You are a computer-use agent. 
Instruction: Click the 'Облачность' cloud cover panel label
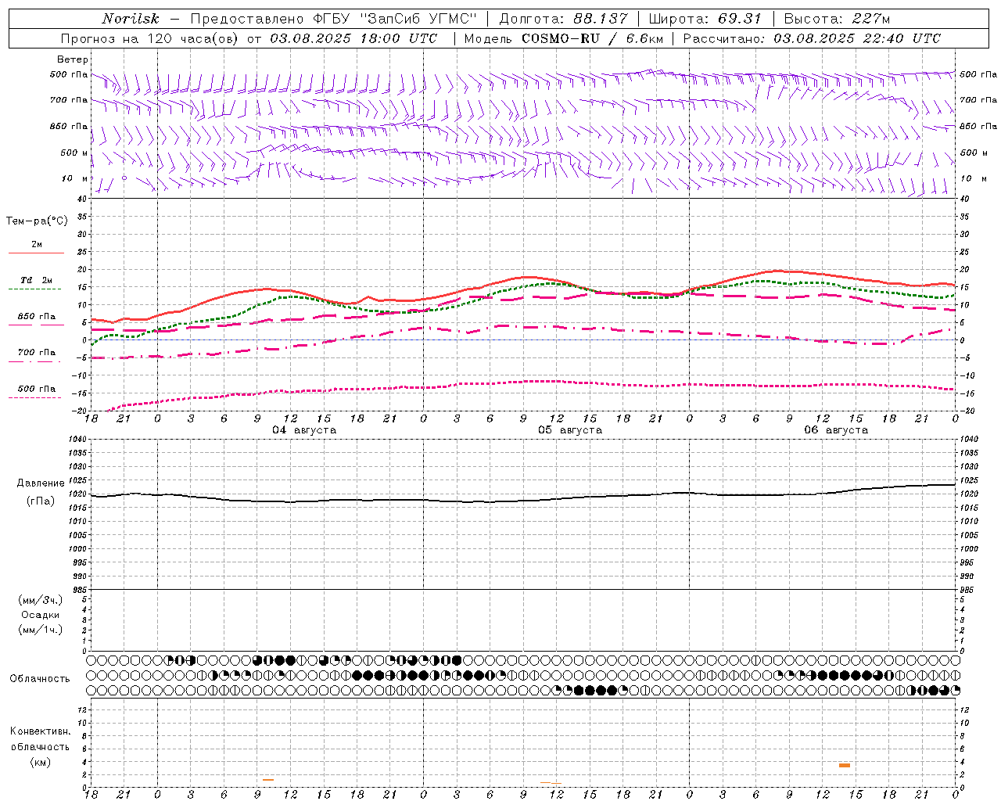40,679
